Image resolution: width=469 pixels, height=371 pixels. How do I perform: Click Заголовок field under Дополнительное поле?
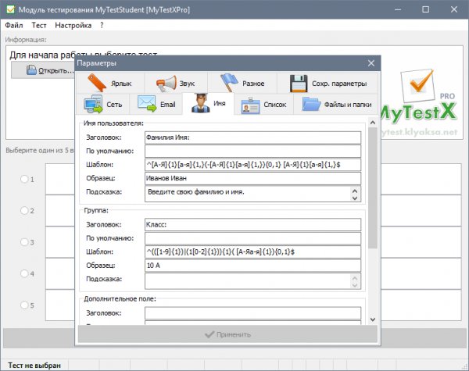(x=252, y=313)
